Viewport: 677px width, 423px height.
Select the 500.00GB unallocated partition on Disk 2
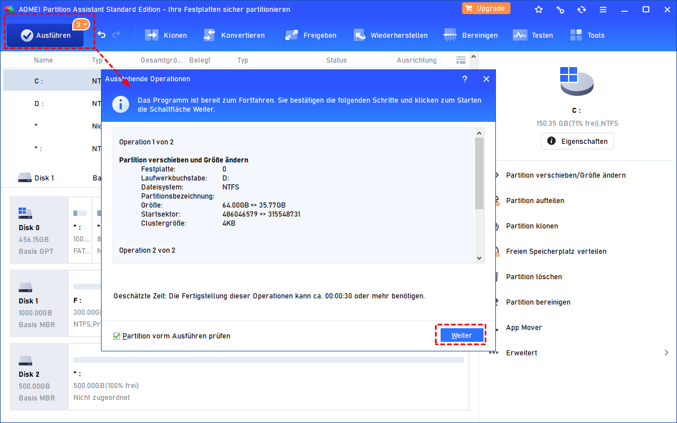pyautogui.click(x=269, y=377)
